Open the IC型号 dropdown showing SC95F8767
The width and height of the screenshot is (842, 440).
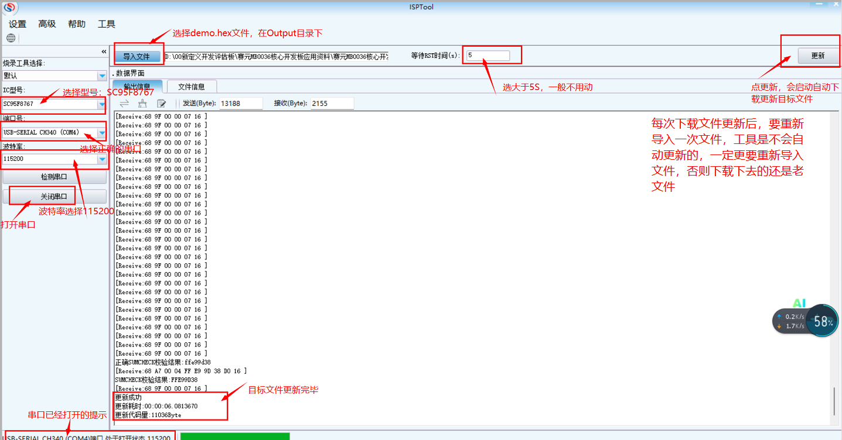[54, 104]
